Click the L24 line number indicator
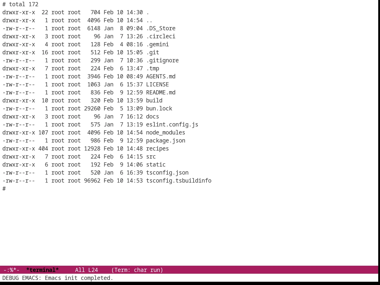Image resolution: width=380 pixels, height=285 pixels. click(x=93, y=270)
